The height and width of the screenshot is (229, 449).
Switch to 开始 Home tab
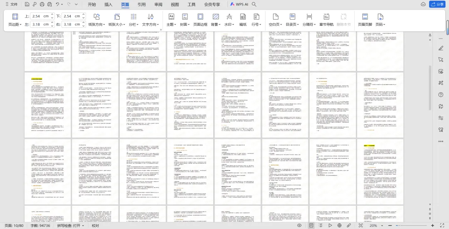coord(91,4)
